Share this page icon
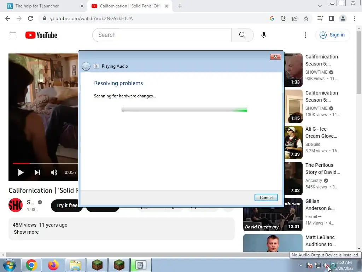362x272 pixels. click(x=294, y=18)
